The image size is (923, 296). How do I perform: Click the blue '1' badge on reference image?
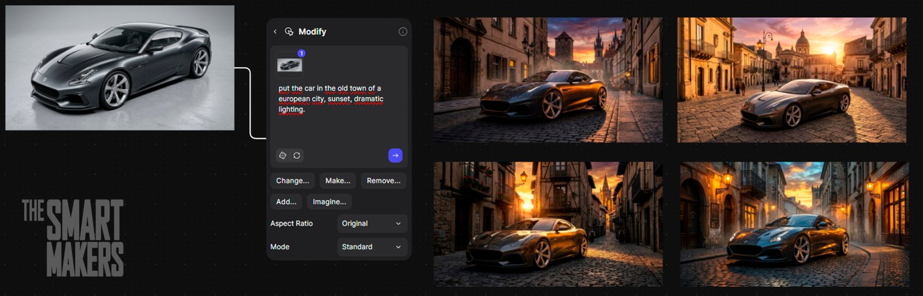(301, 53)
